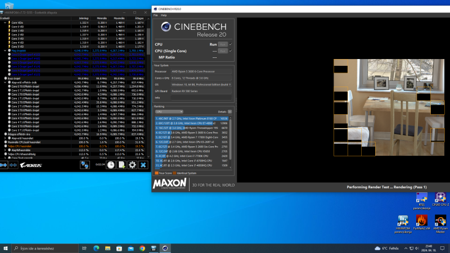
Task: Open the weather widget showing 6°C Felhős
Action: pos(386,249)
